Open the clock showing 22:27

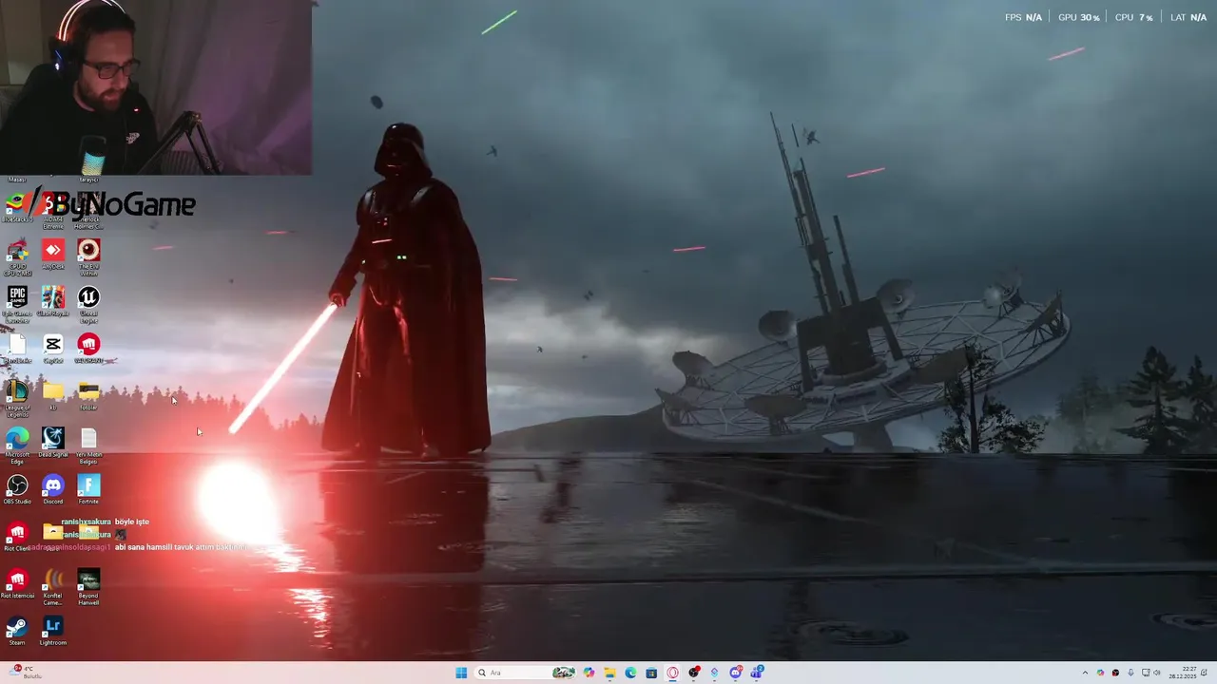click(1183, 673)
